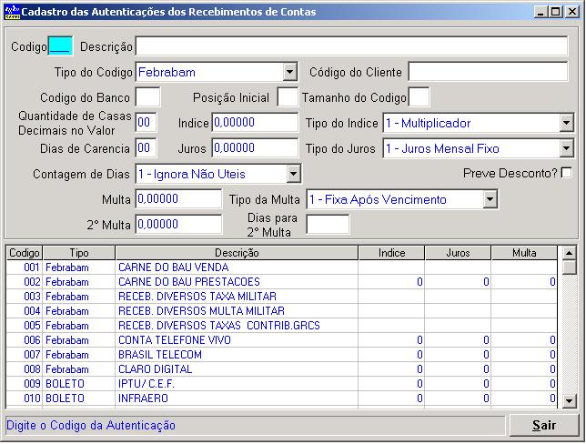
Task: Tick the Preve Desconto checkbox
Action: (x=566, y=173)
